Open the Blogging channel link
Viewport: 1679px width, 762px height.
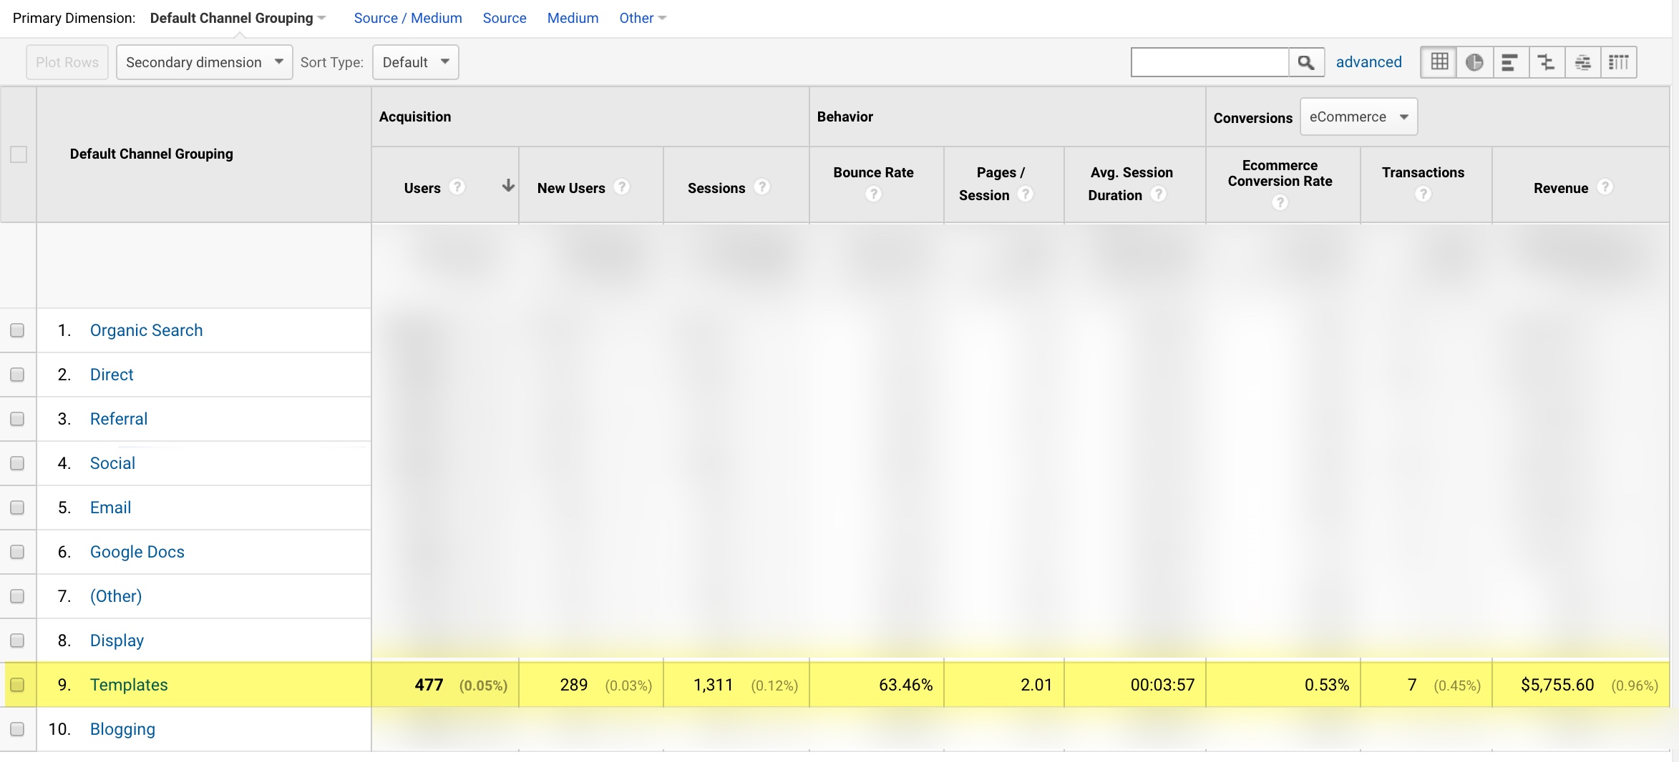[x=122, y=729]
